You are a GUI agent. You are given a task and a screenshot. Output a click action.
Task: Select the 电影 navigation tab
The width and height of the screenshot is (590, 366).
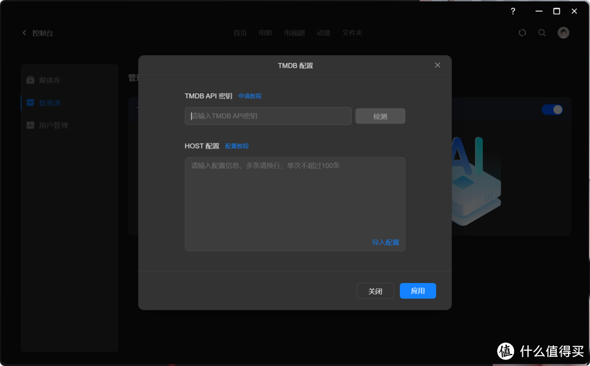coord(265,33)
